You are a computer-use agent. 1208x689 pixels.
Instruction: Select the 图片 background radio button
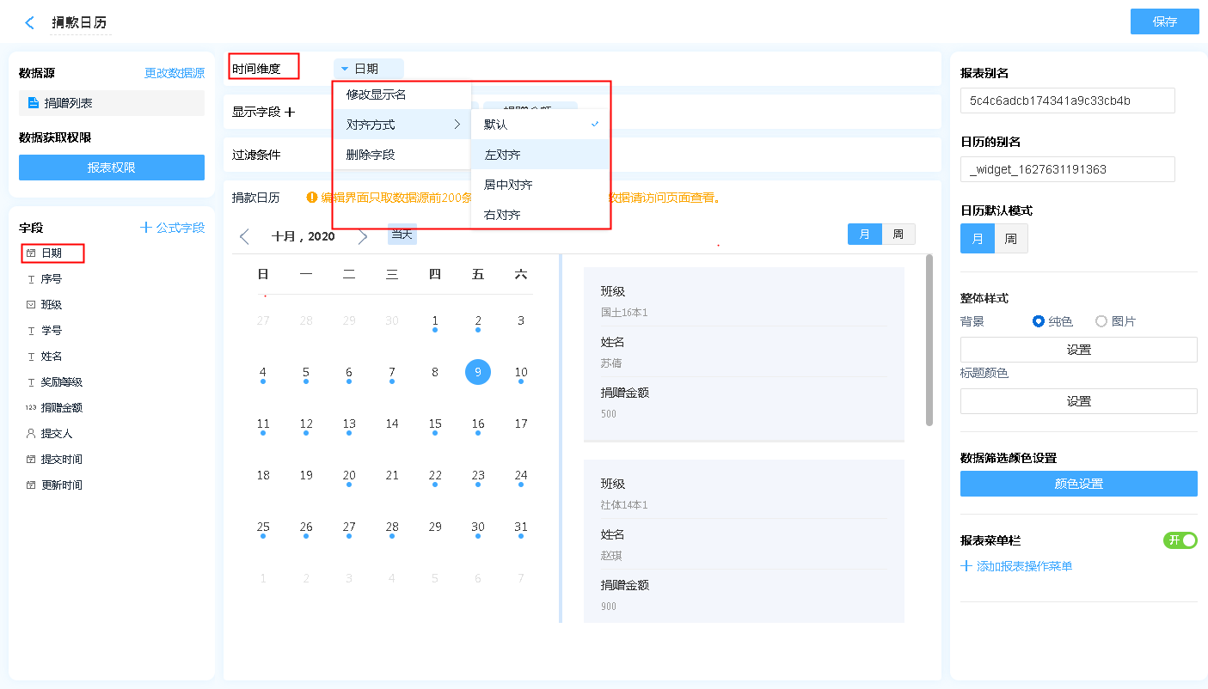(x=1101, y=321)
